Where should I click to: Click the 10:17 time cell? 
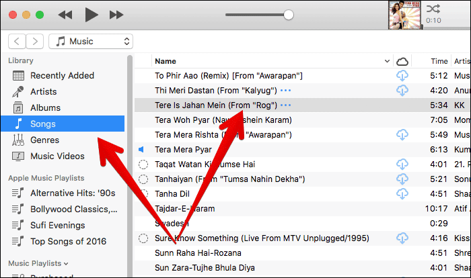click(x=436, y=208)
